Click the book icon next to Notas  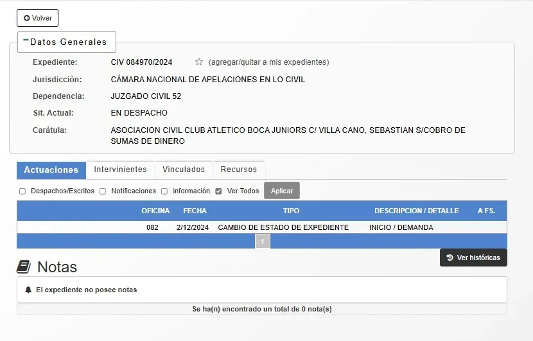[x=24, y=267]
